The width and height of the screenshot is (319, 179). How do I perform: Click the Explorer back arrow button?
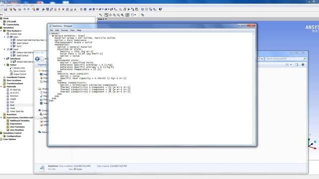coord(37,59)
